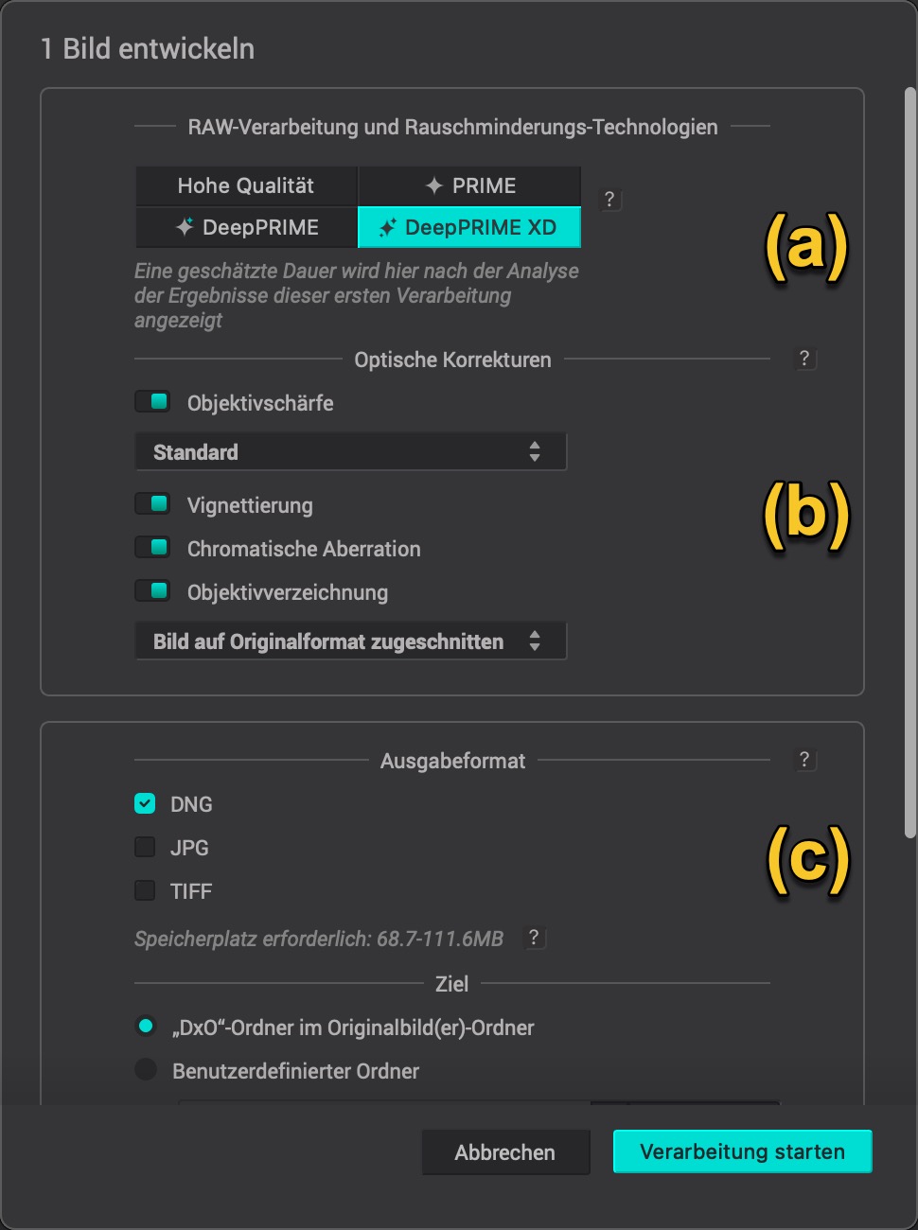Turn off Chromatische Aberration toggle
Screen dimensions: 918x1230
[152, 548]
